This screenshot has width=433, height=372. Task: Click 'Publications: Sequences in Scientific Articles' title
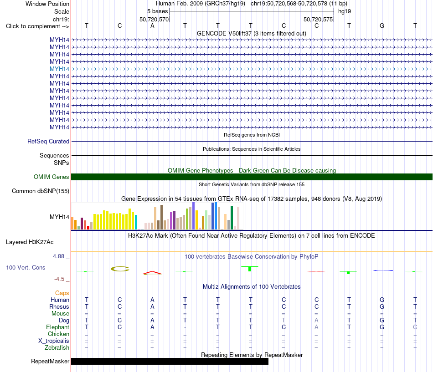(x=252, y=149)
